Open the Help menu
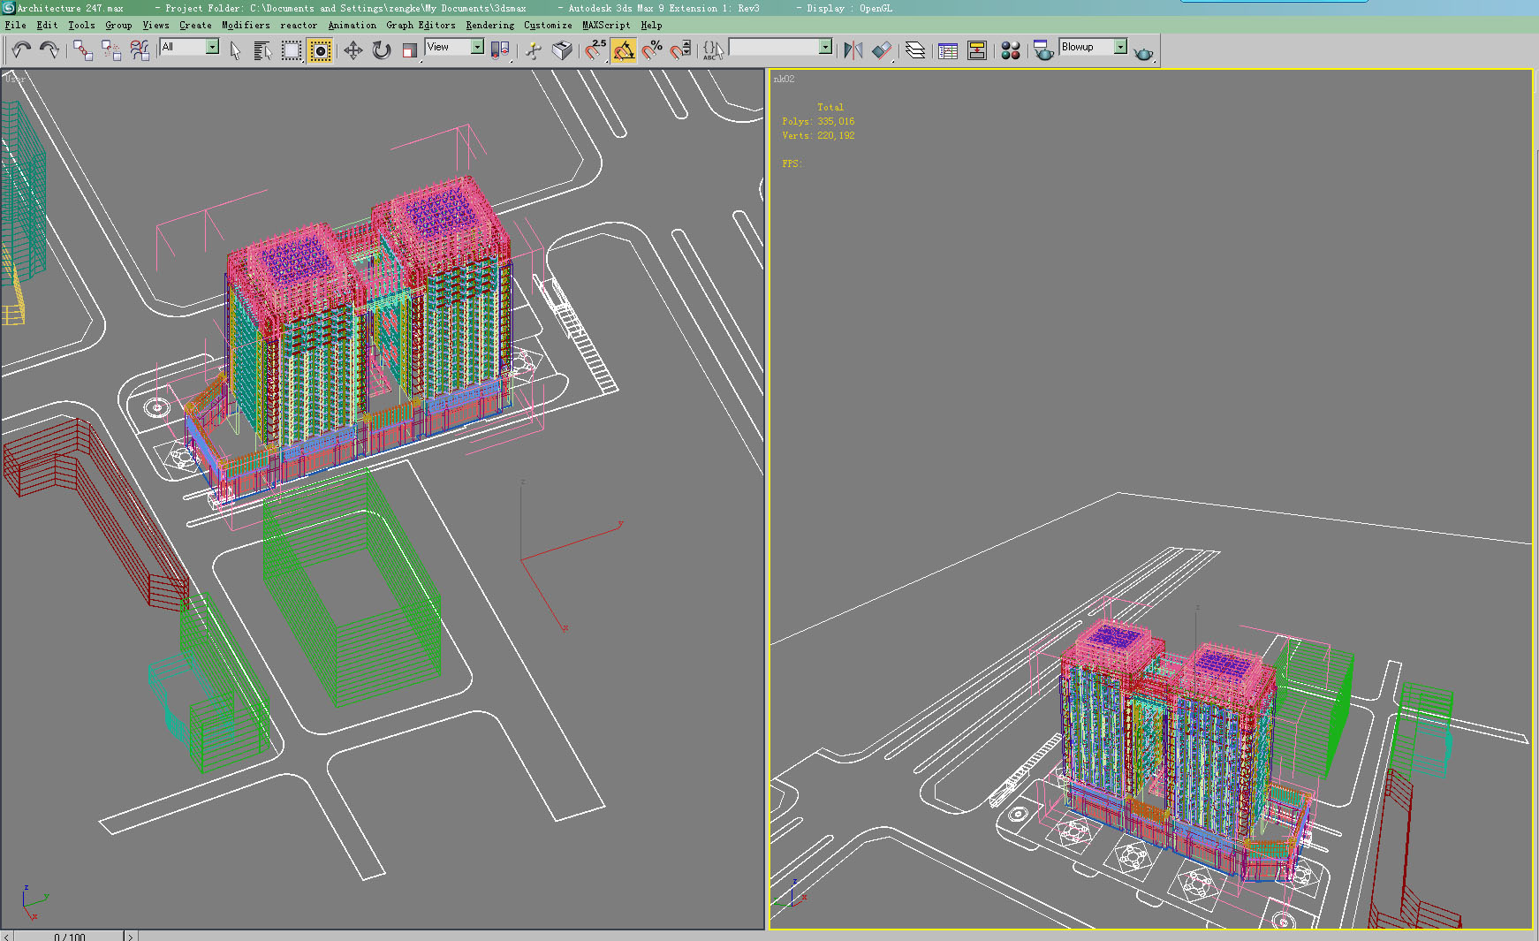Viewport: 1539px width, 941px height. 651,26
